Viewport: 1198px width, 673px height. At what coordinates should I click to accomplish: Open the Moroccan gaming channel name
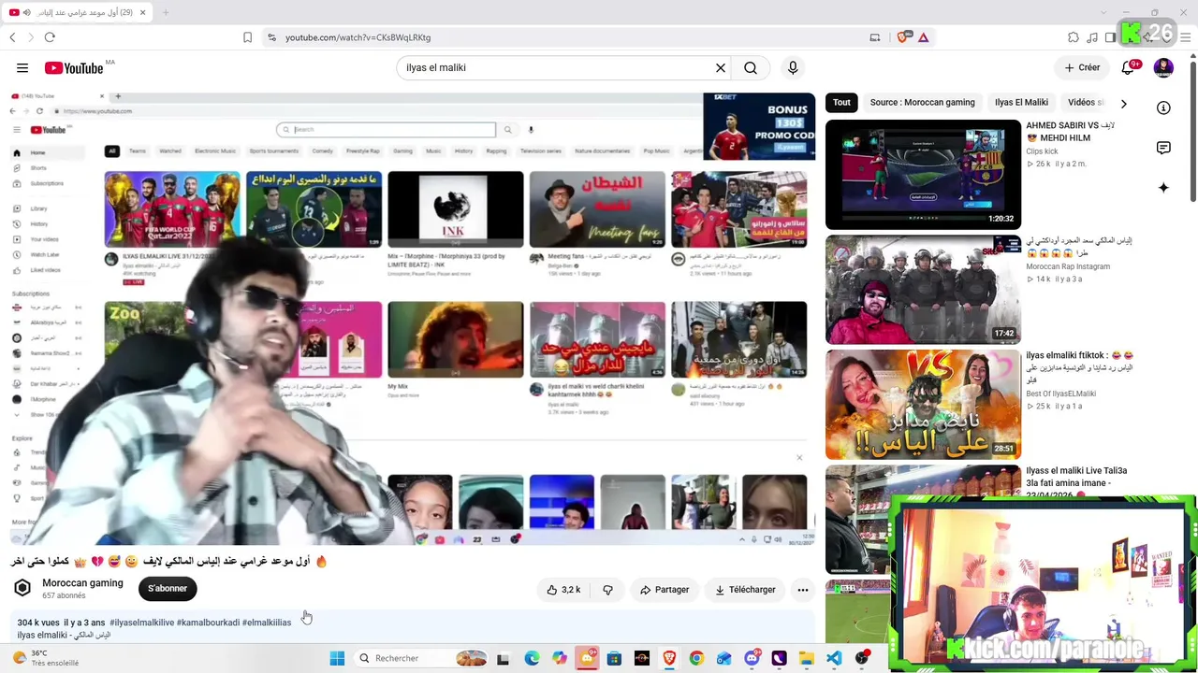(x=82, y=583)
